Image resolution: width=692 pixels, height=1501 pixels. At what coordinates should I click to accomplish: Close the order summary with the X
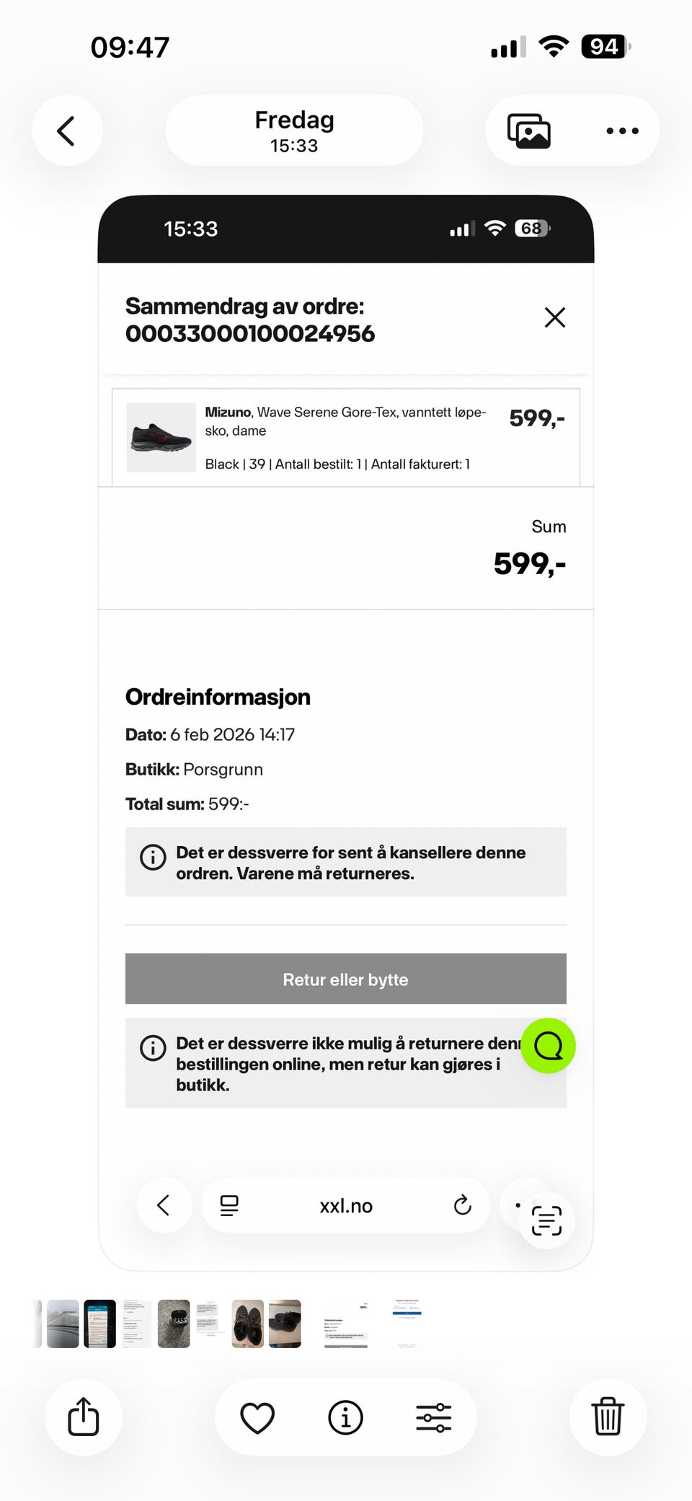pyautogui.click(x=554, y=317)
